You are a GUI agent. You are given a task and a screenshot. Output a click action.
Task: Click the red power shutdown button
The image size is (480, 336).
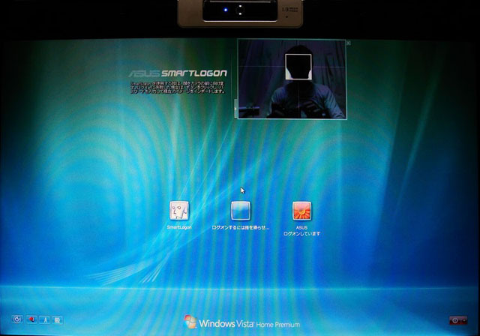(x=455, y=320)
